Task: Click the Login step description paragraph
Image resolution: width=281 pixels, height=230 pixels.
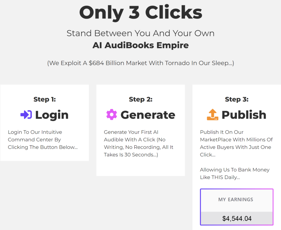Action: click(x=43, y=140)
